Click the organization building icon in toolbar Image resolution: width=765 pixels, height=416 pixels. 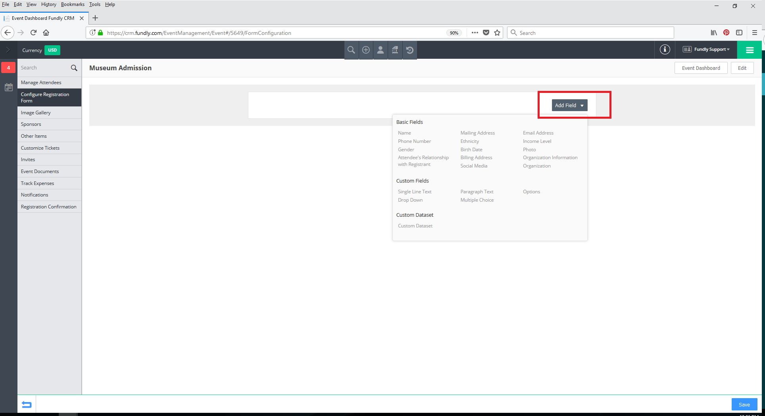point(395,50)
